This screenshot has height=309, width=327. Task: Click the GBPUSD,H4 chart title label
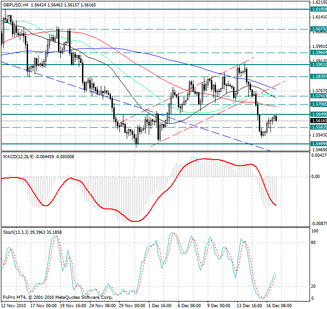click(16, 4)
